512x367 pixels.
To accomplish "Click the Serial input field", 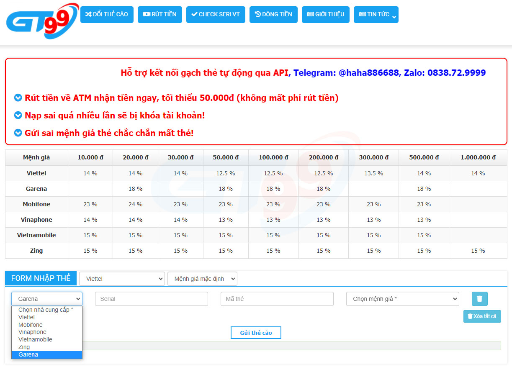I will point(152,299).
